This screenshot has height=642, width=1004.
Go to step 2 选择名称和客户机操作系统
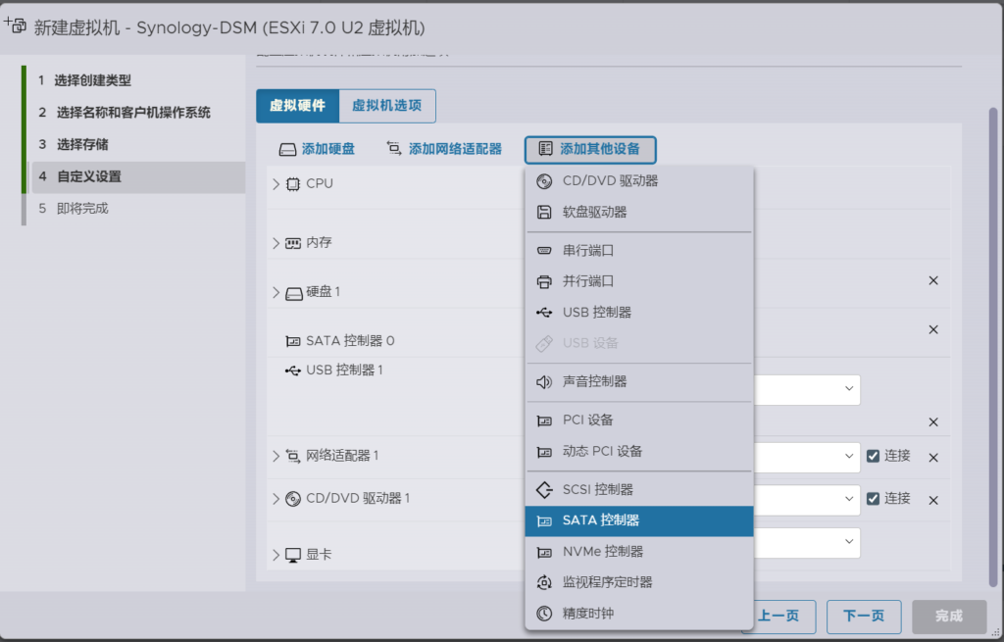125,113
